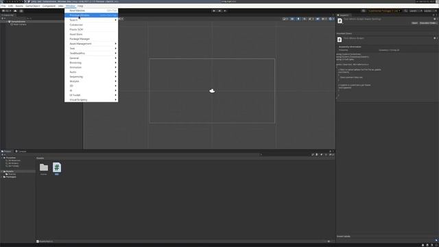The height and width of the screenshot is (247, 439).
Task: Click the Asset Labels tag icon
Action: coord(436,240)
